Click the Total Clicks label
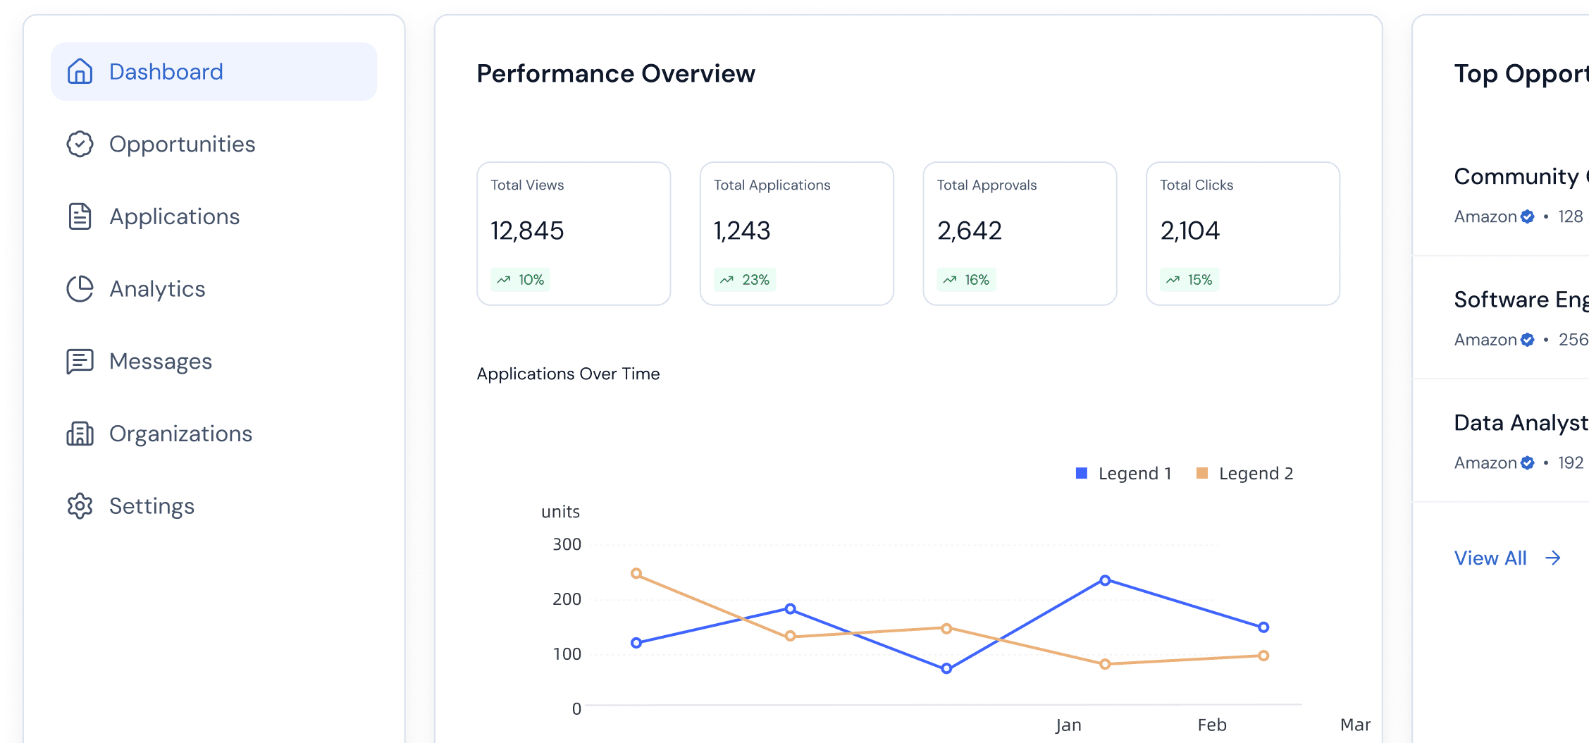The image size is (1589, 743). tap(1197, 185)
